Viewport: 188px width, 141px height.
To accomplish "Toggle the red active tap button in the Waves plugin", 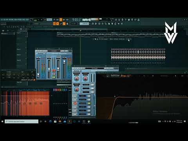I will (75, 103).
